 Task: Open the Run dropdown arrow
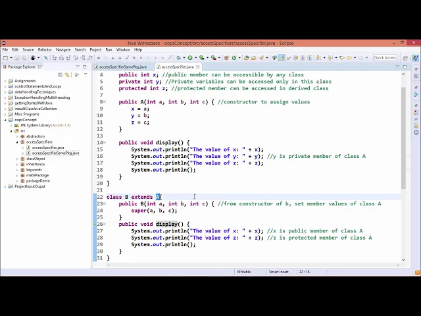[x=195, y=58]
